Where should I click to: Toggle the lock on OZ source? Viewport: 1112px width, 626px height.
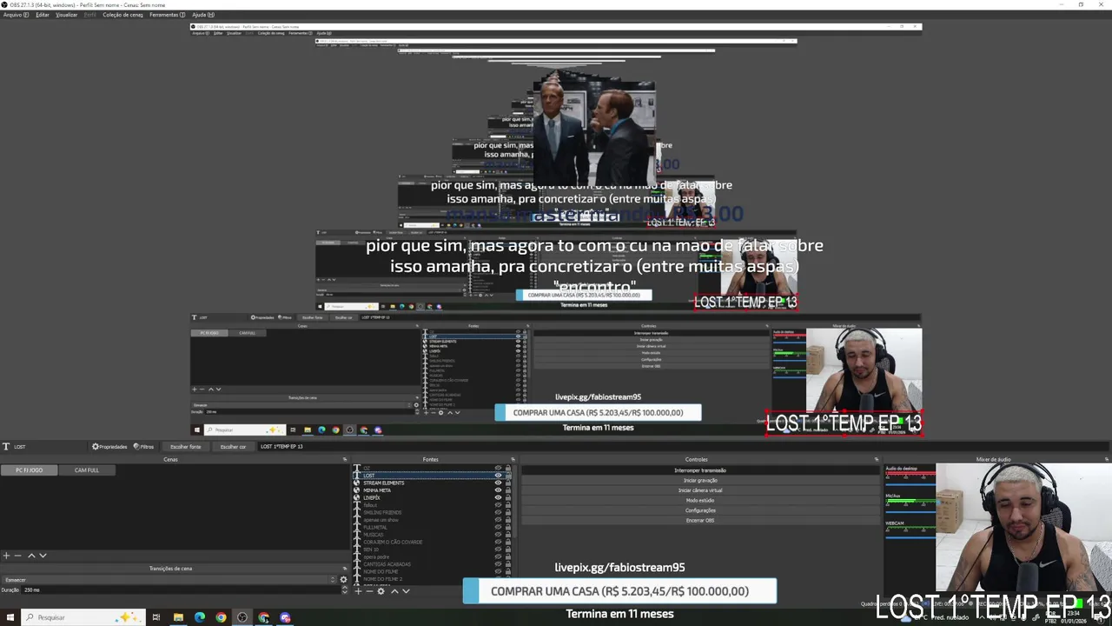coord(508,468)
